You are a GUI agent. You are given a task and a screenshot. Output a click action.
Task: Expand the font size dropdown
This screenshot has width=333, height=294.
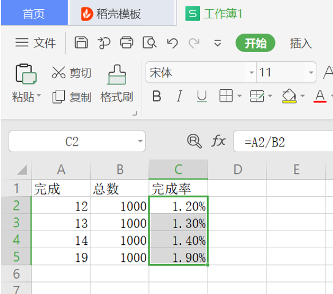coord(311,73)
